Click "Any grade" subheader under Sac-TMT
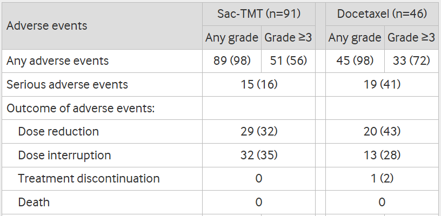The height and width of the screenshot is (216, 441). [x=232, y=38]
